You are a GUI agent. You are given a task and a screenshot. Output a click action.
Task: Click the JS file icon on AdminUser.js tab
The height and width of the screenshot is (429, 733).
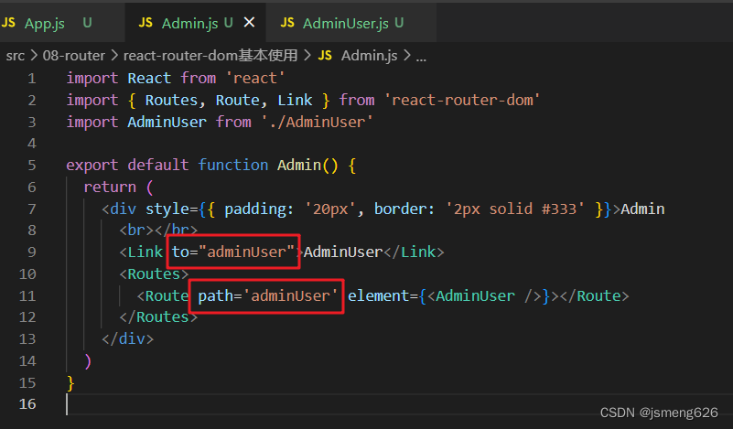[287, 23]
